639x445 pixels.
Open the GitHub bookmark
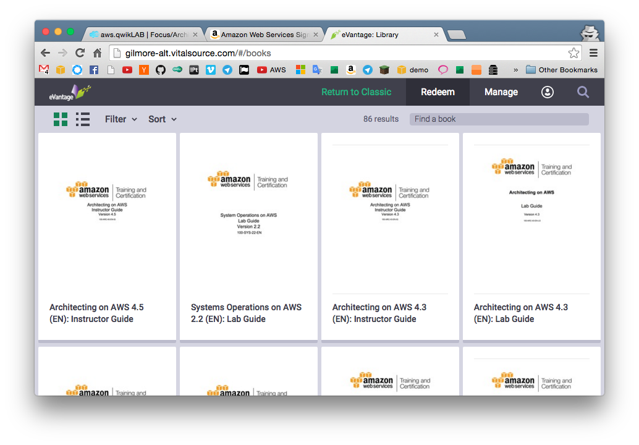[x=161, y=70]
